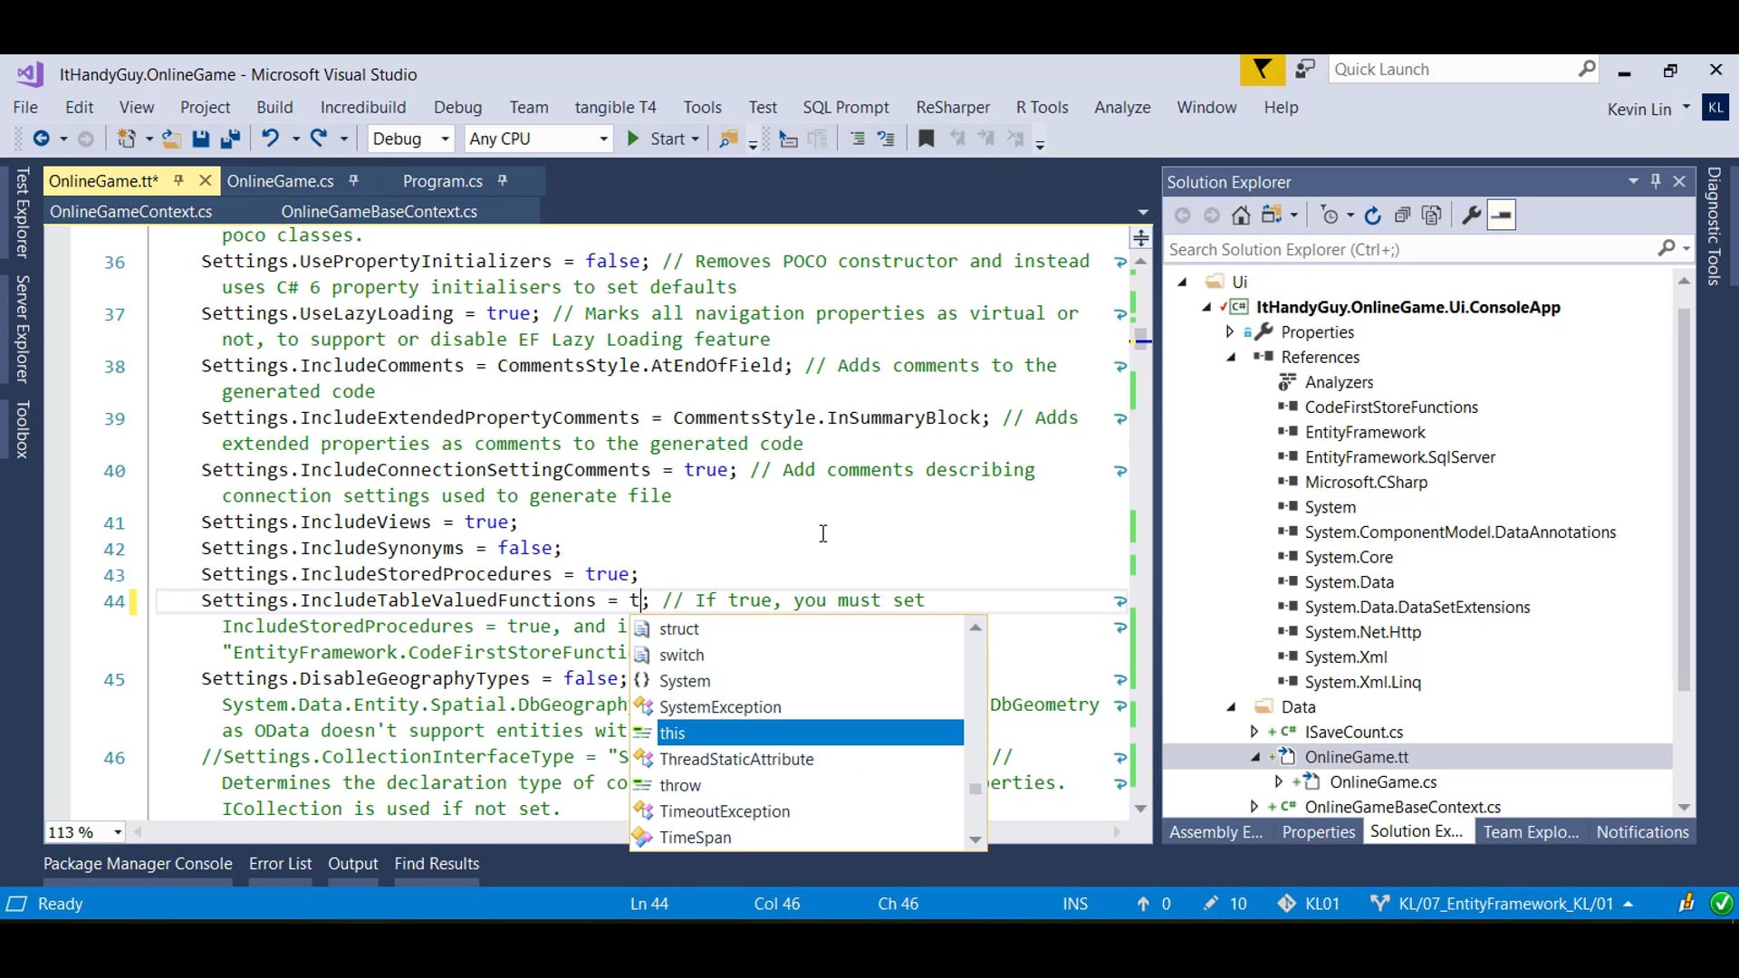Toggle auto-hide pin on Solution Explorer
This screenshot has height=978, width=1739.
(x=1656, y=181)
